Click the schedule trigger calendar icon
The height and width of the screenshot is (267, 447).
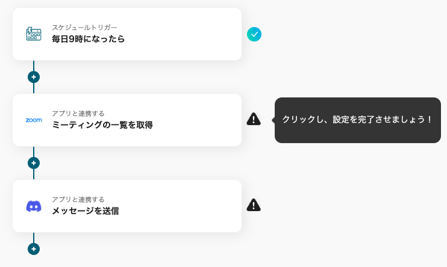point(34,34)
